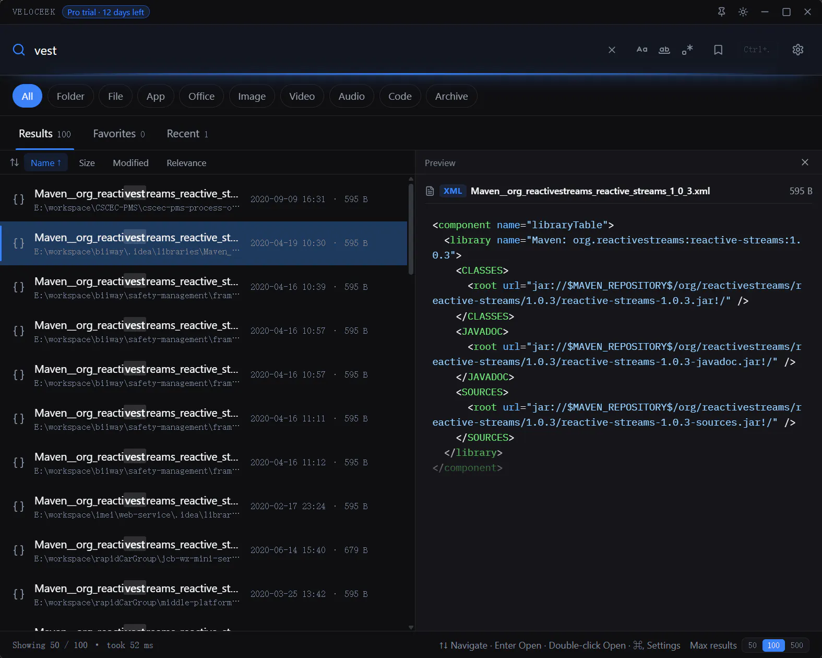Viewport: 822px width, 658px height.
Task: Filter results by Image
Action: click(252, 96)
